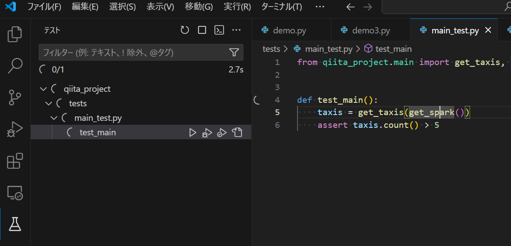
Task: Open the Extensions view
Action: click(x=15, y=161)
